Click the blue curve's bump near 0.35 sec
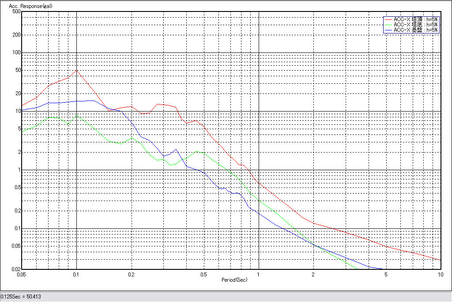Image resolution: width=452 pixels, height=302 pixels. (x=176, y=149)
